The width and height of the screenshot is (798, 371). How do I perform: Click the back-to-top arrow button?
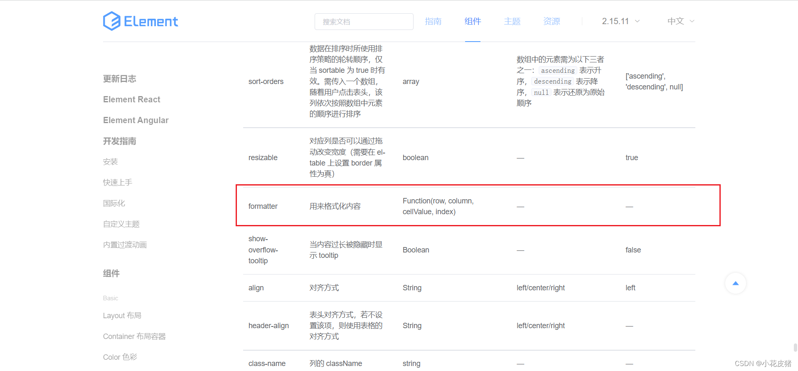[x=736, y=283]
